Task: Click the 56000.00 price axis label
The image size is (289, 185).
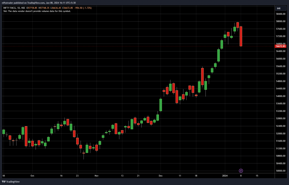Action: click(x=281, y=59)
